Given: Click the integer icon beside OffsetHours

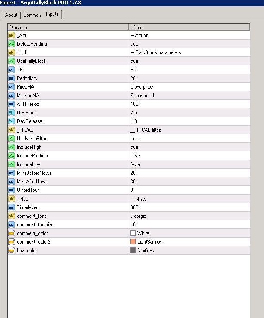Looking at the screenshot, I should coord(12,190).
